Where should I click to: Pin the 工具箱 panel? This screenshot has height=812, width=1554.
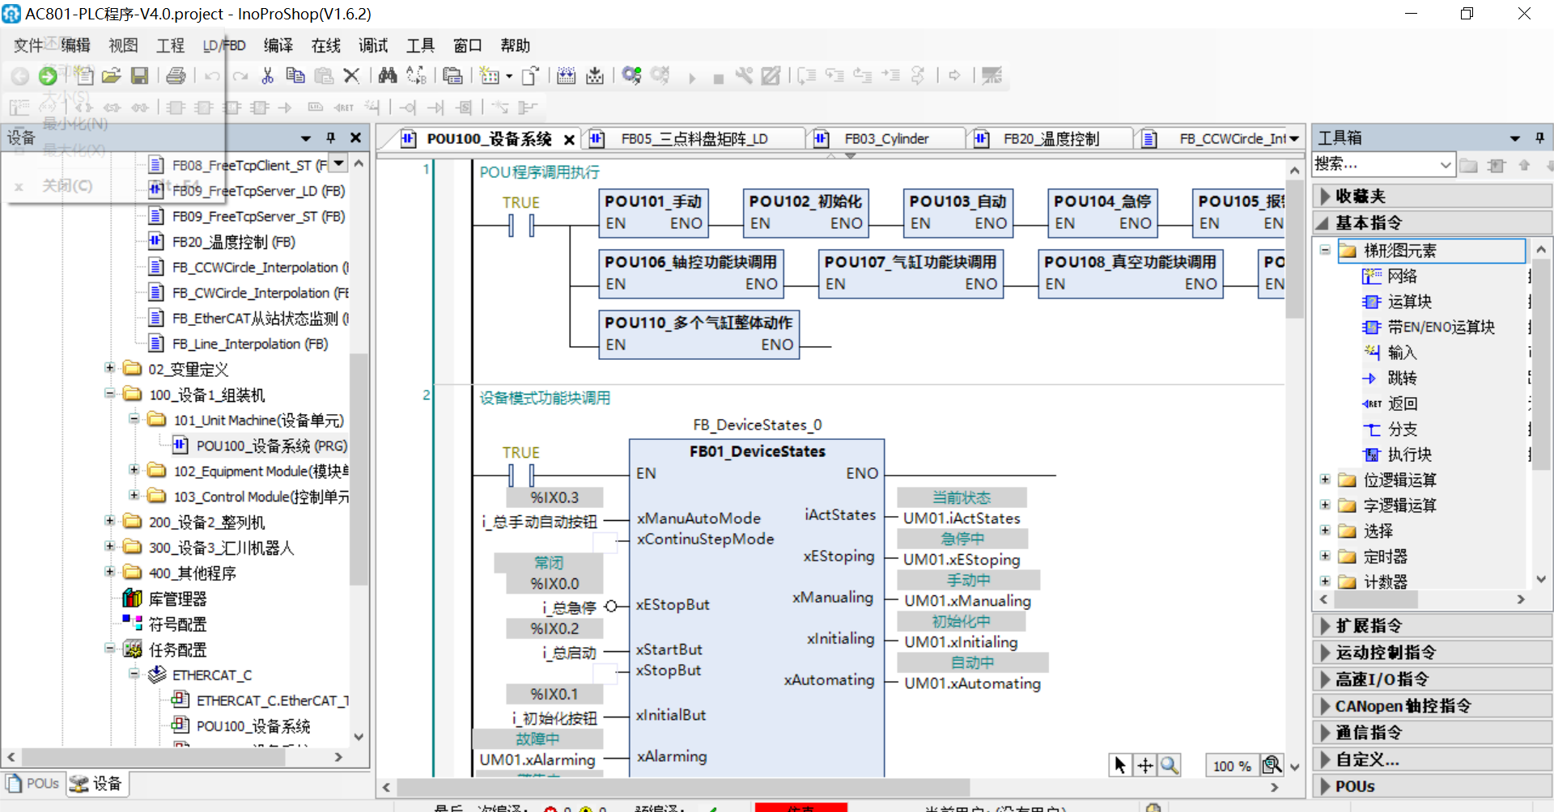tap(1539, 138)
